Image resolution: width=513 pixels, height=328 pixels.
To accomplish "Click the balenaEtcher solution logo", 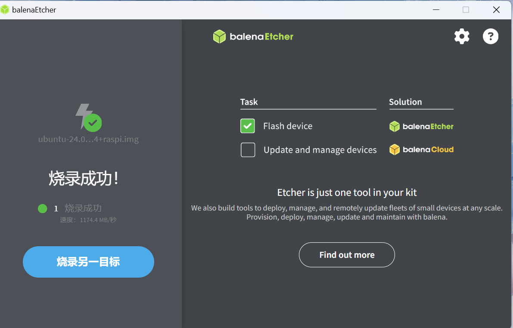I will click(x=421, y=127).
